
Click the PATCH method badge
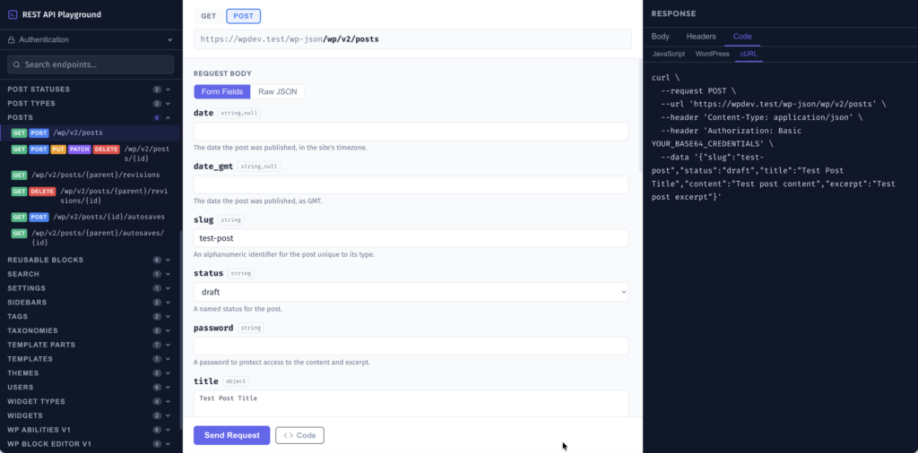pyautogui.click(x=79, y=150)
